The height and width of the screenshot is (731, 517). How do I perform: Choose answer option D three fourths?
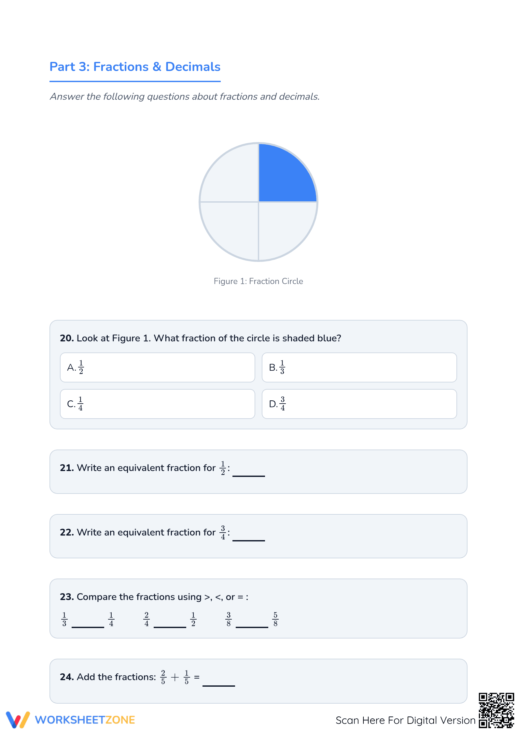coord(359,404)
